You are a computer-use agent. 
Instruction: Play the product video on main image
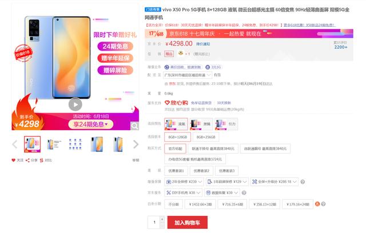[75, 105]
